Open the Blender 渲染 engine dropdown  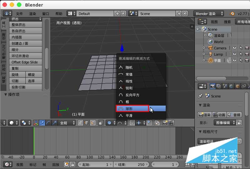[209, 14]
